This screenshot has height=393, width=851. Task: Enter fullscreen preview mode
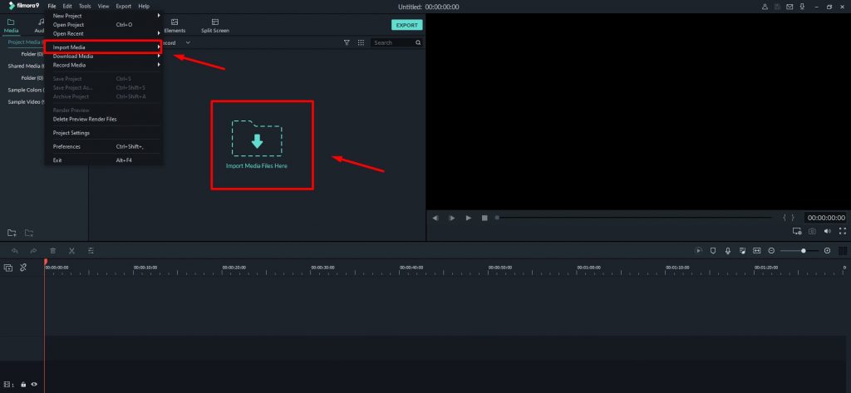tap(843, 231)
